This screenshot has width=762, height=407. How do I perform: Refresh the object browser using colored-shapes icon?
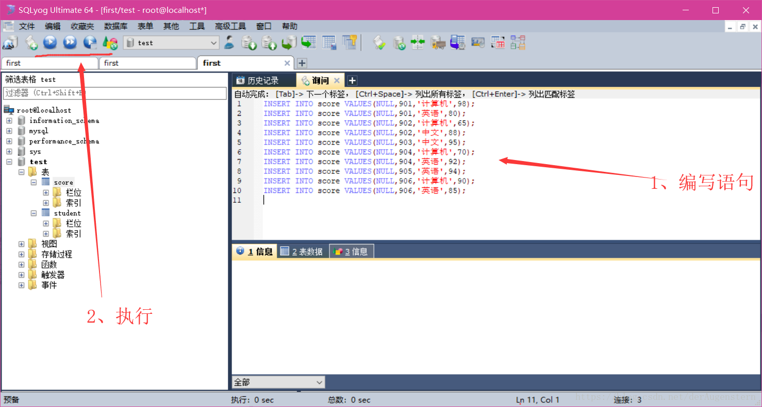point(110,43)
